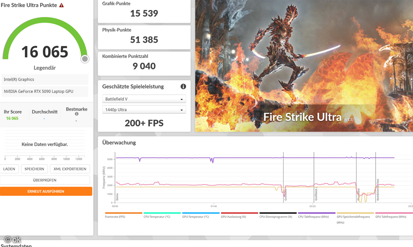Viewport: 413px width, 247px height.
Task: Click the 00:00 time label on the chart
Action: 115,206
